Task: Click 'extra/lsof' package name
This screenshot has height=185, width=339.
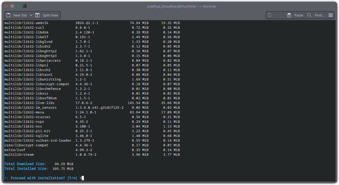Action: pyautogui.click(x=15, y=150)
